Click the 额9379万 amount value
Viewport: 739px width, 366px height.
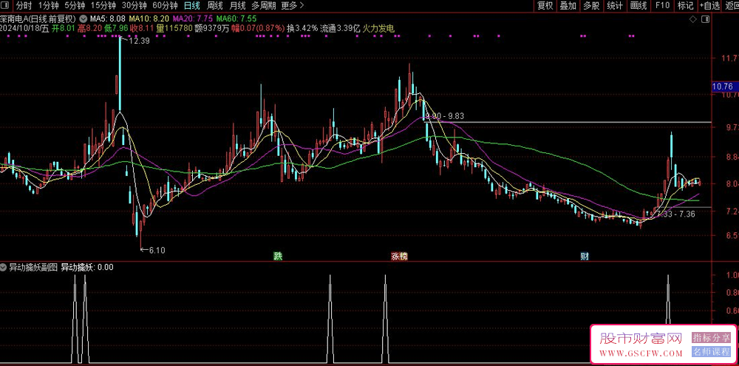[211, 28]
